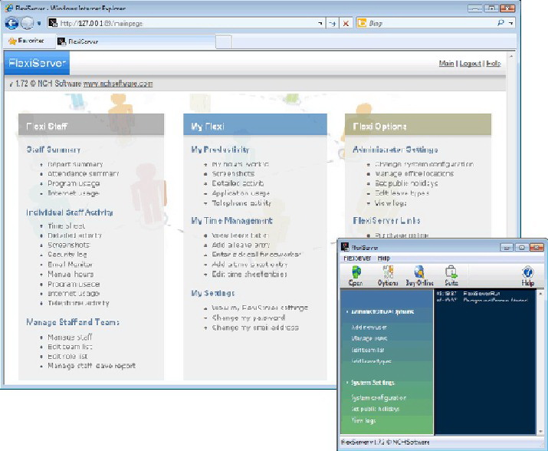
Task: Open the recent pages dropdown beside Forward
Action: 39,24
